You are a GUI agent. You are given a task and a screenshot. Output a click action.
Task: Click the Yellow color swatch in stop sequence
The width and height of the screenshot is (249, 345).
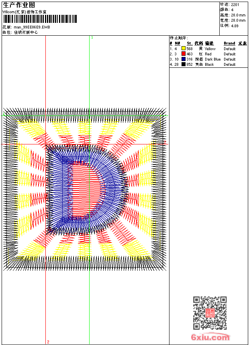point(183,48)
